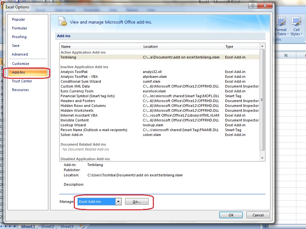This screenshot has width=306, height=229.
Task: Click the add-ins list scroll down arrow
Action: [x=262, y=158]
